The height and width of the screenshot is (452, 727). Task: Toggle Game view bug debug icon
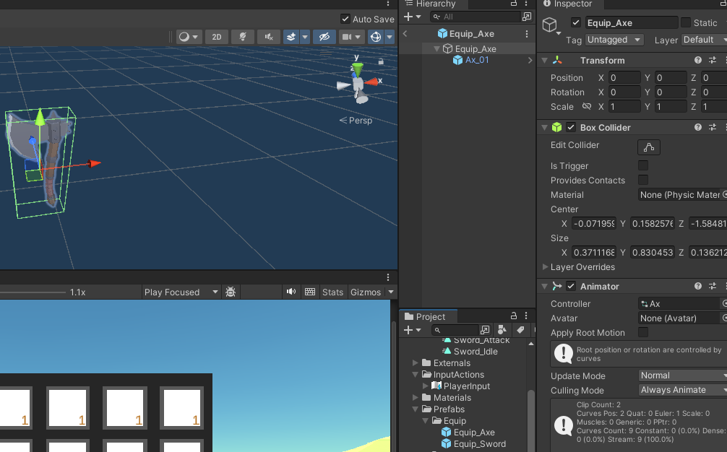coord(231,292)
